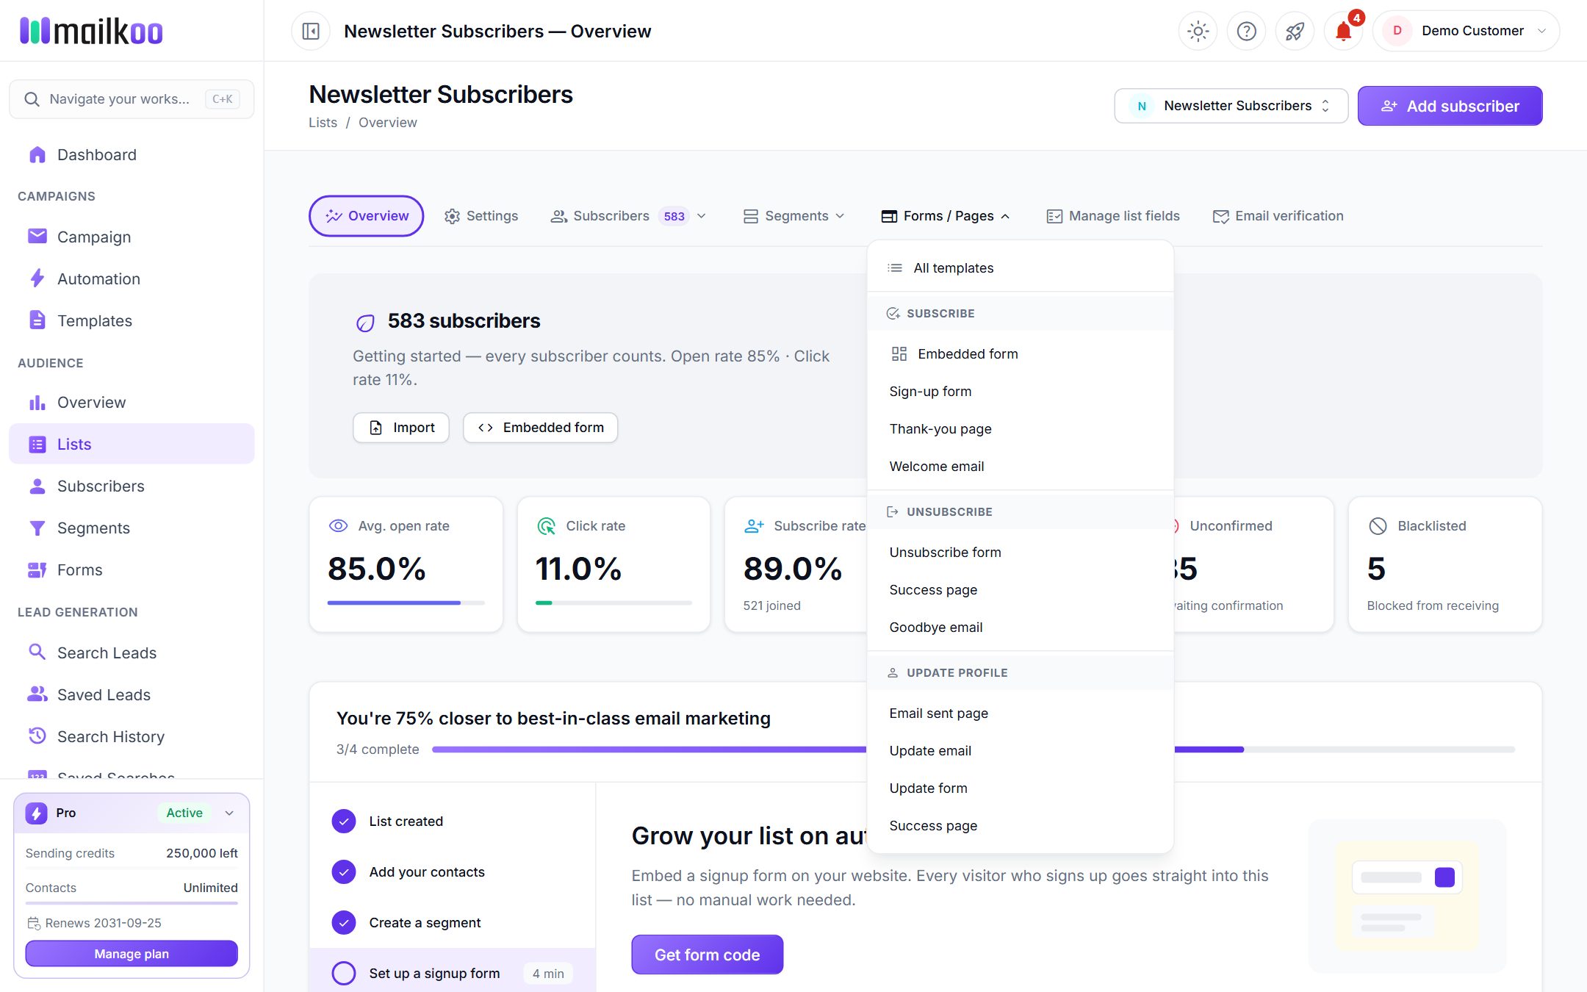Open Templates in the sidebar
1587x992 pixels.
pyautogui.click(x=132, y=320)
